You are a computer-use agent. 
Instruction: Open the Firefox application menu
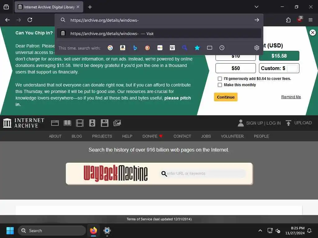click(311, 20)
